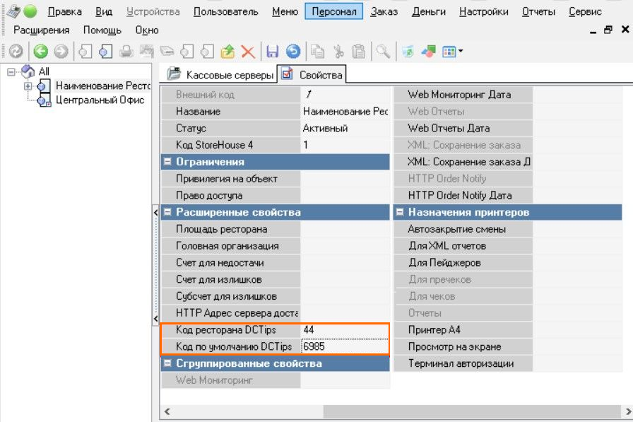This screenshot has height=422, width=633.
Task: Save changes with the floppy disk icon
Action: point(272,51)
